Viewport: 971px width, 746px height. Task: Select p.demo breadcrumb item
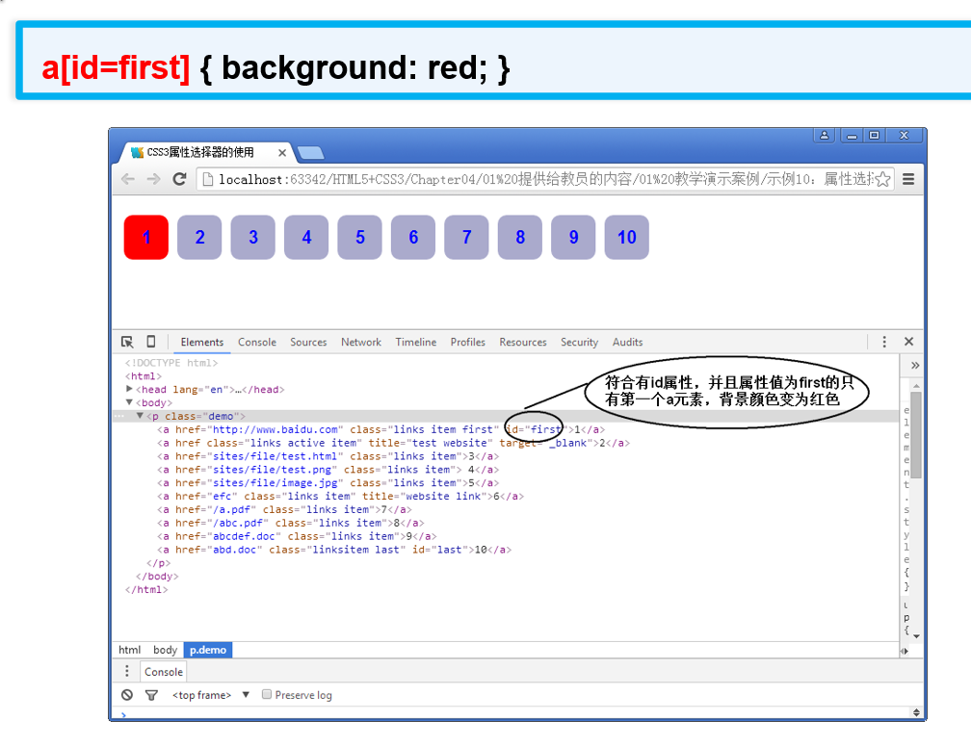[x=208, y=650]
